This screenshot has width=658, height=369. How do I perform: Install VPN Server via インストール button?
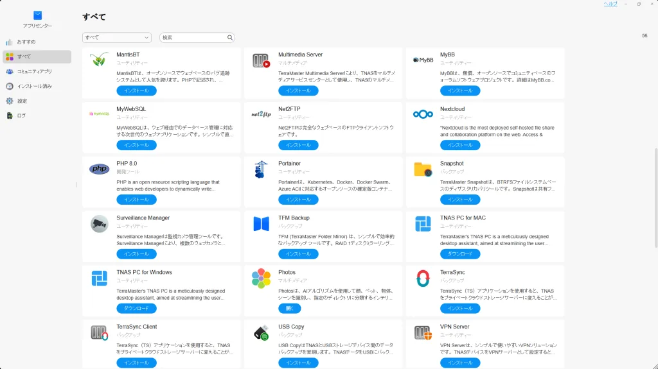(460, 363)
